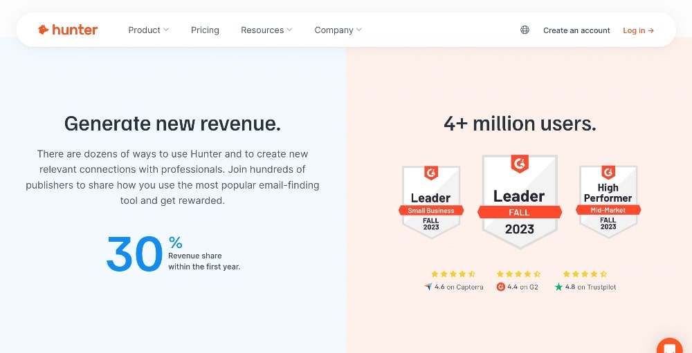Click the High Performer Mid-Market badge
Image resolution: width=692 pixels, height=353 pixels.
(x=608, y=202)
